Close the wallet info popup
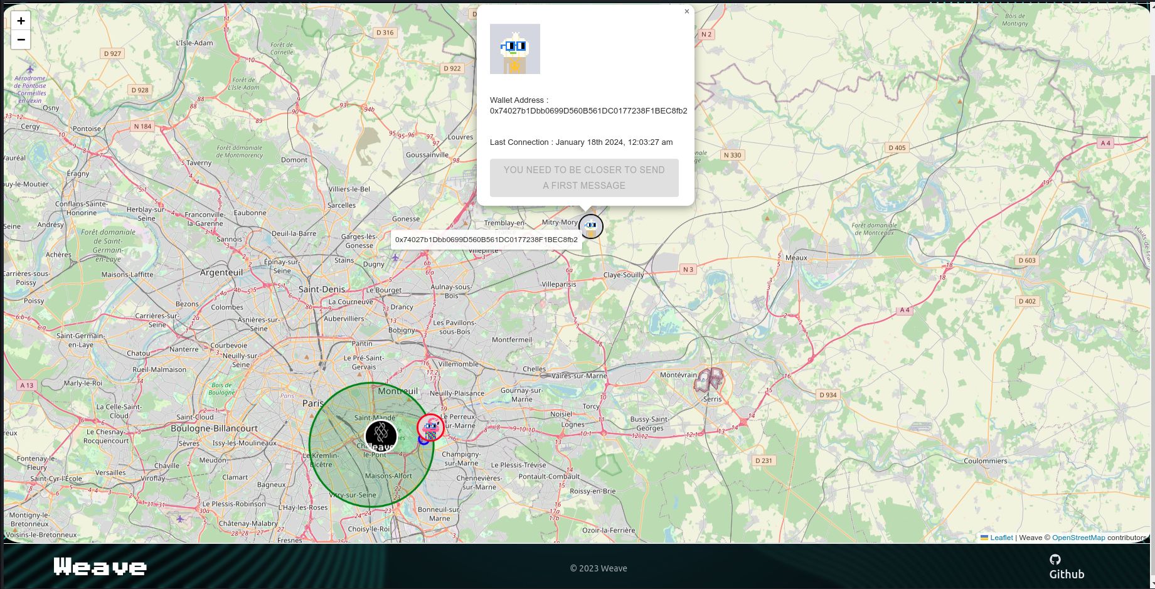Image resolution: width=1155 pixels, height=589 pixels. click(x=686, y=11)
